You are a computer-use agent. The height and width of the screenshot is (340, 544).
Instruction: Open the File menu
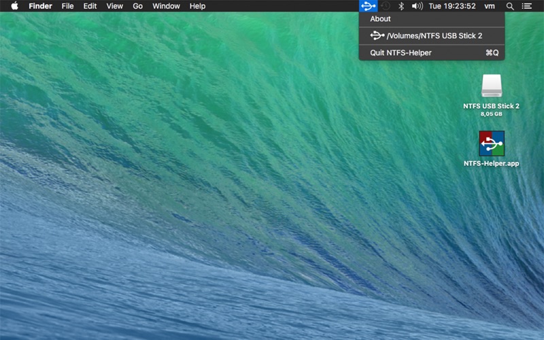67,6
